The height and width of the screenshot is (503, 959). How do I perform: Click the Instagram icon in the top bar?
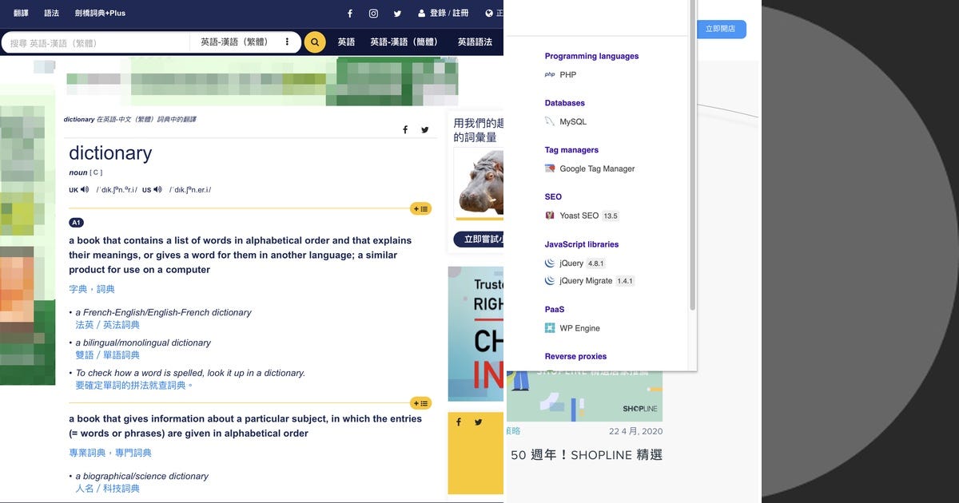(372, 13)
